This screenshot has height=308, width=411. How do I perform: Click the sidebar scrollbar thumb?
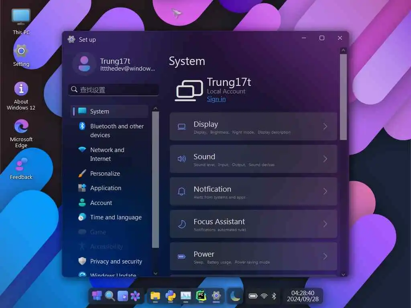[x=155, y=180]
